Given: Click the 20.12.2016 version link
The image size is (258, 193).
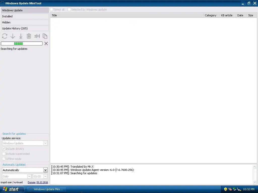Looking at the screenshot, I should point(42,182).
